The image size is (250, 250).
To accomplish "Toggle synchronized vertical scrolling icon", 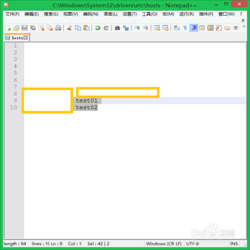I will (x=157, y=28).
